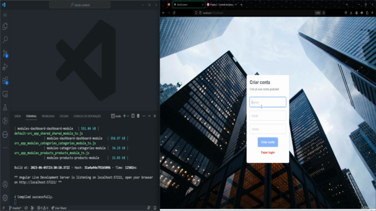Open the Manage gear settings in VS Code

(x=5, y=198)
